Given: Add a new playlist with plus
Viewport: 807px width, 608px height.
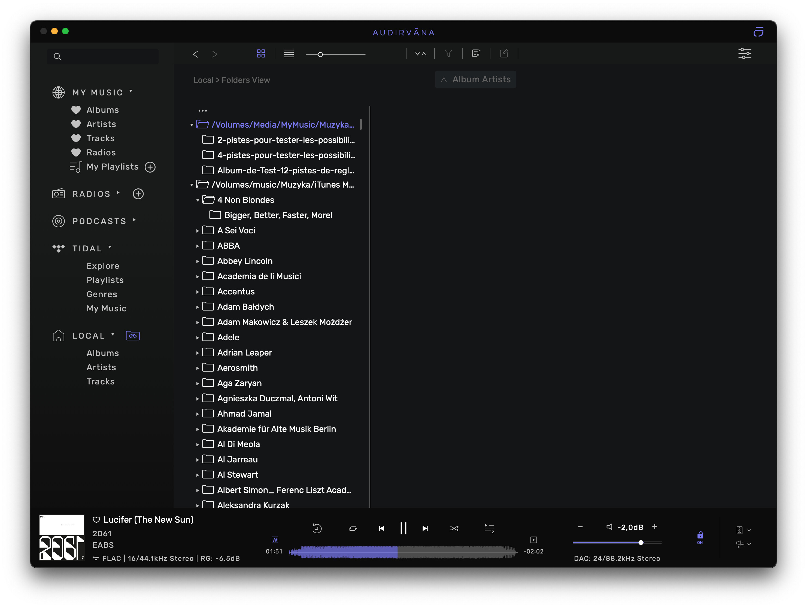Looking at the screenshot, I should click(150, 167).
